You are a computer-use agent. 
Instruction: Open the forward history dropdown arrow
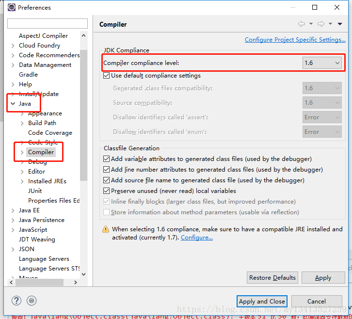(x=331, y=24)
